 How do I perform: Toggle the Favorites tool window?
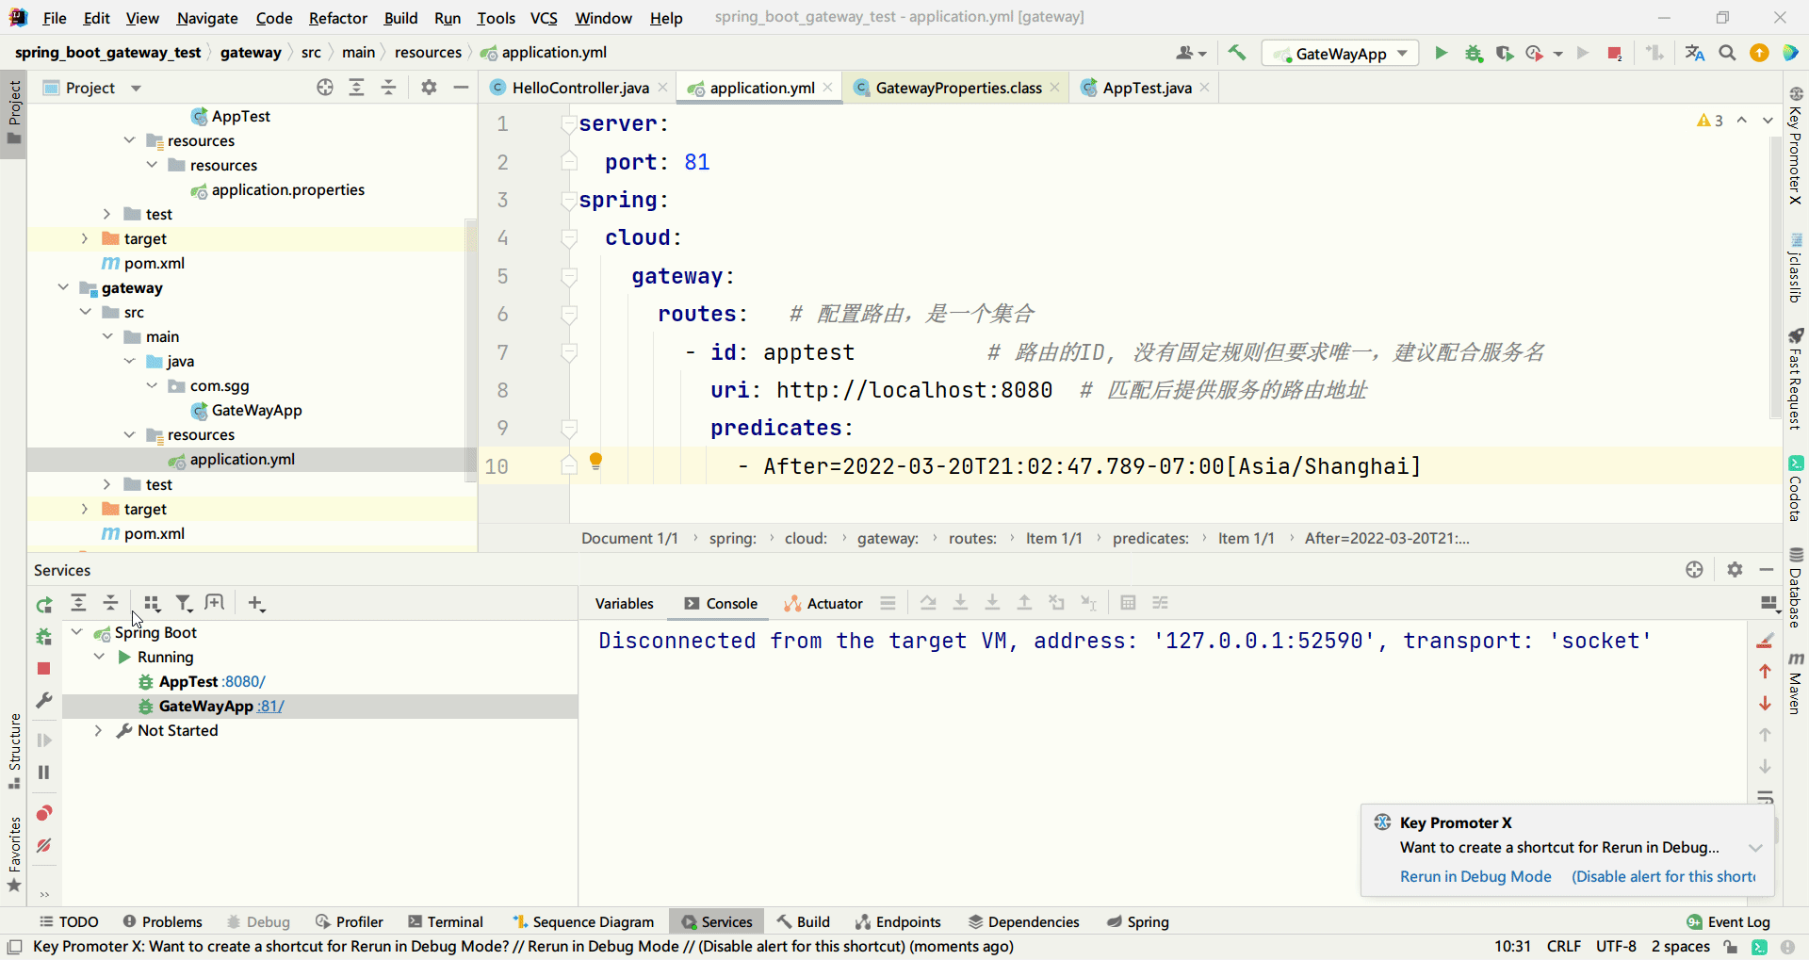(14, 854)
